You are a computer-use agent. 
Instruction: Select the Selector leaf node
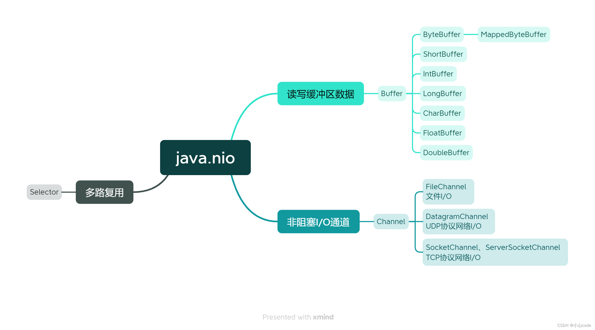(x=44, y=192)
